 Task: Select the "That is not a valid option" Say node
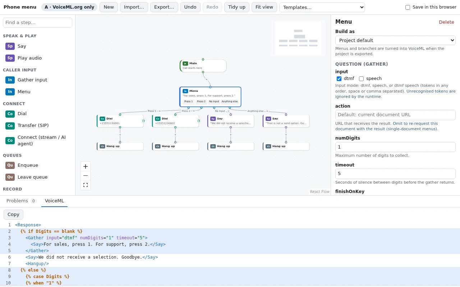coord(286,121)
